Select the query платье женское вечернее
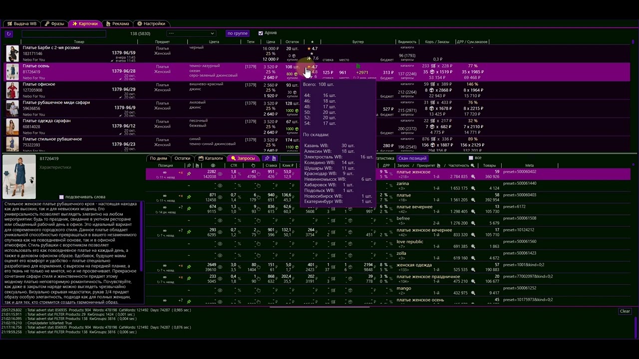This screenshot has height=359, width=639. coord(424,230)
